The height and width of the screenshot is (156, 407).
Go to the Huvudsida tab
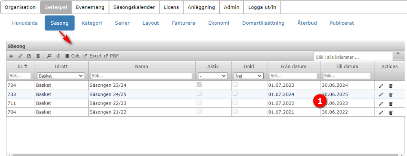coord(25,23)
